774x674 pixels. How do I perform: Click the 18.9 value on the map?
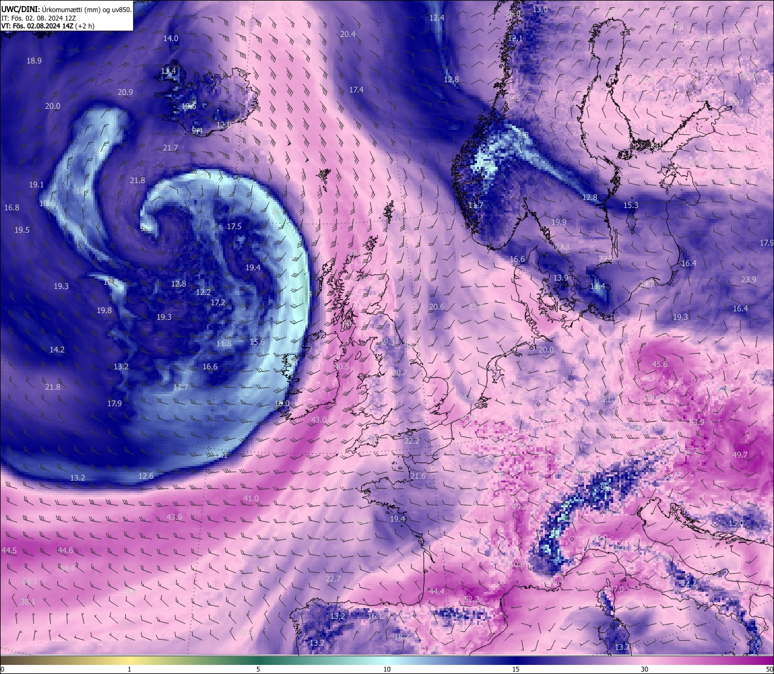pyautogui.click(x=34, y=60)
